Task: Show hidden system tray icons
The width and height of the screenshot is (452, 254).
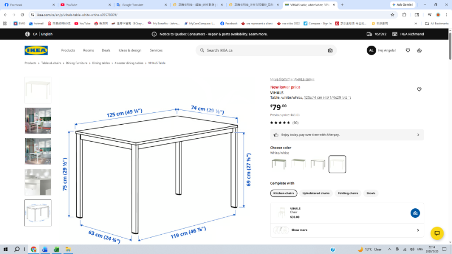Action: [389, 249]
